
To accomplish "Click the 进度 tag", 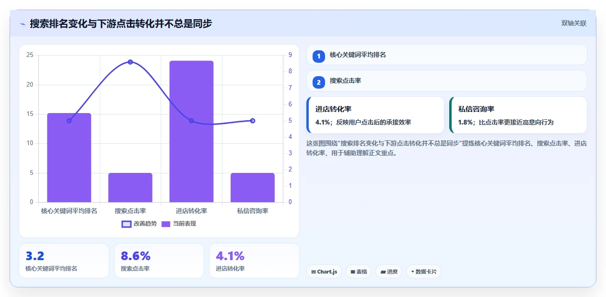I will coord(389,272).
